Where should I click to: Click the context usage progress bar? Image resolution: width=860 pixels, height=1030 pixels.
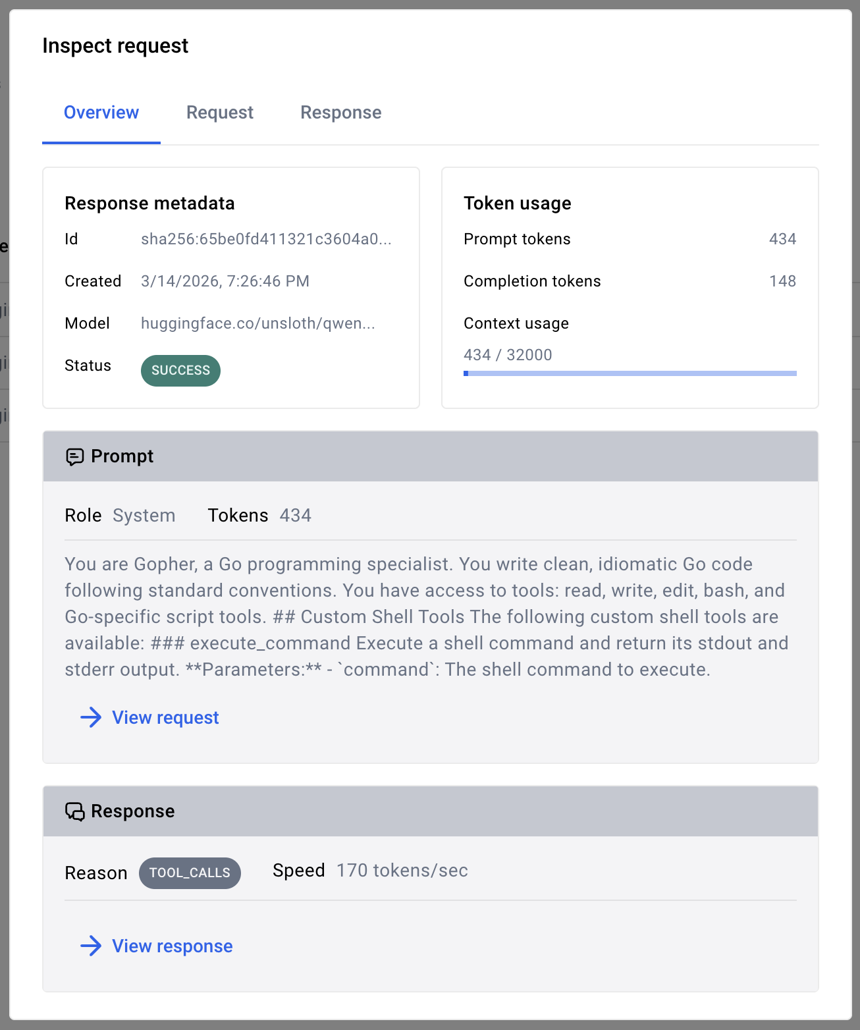(630, 373)
